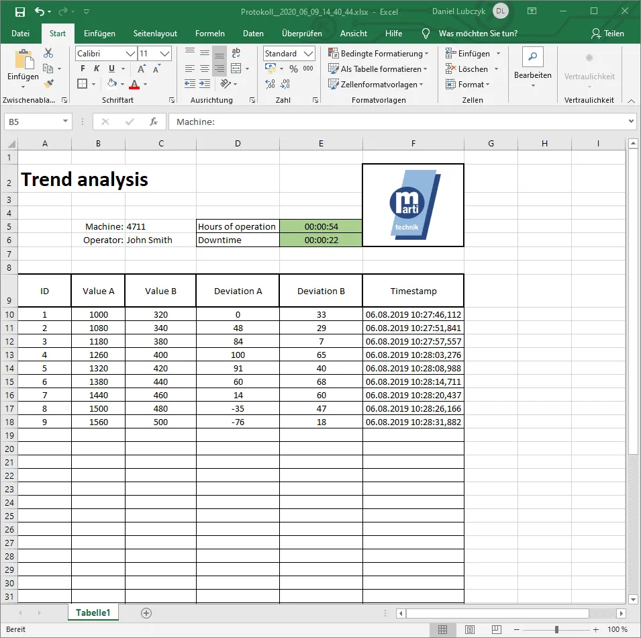Toggle italic K formatting
The height and width of the screenshot is (638, 641).
pyautogui.click(x=97, y=69)
